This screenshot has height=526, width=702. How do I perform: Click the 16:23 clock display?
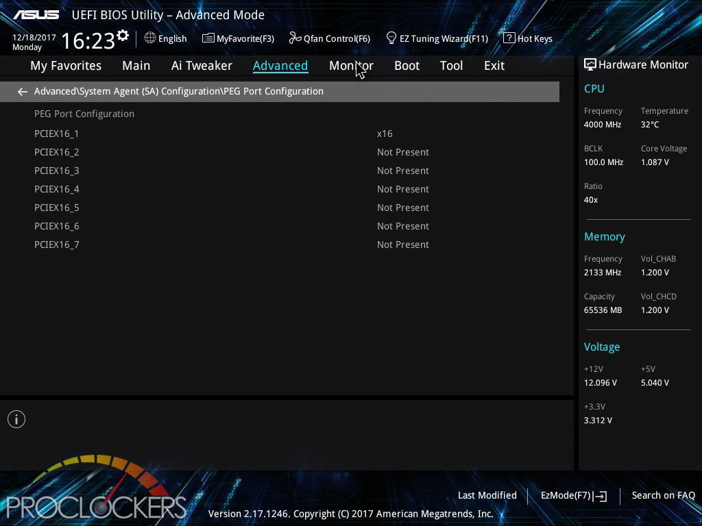tap(88, 41)
